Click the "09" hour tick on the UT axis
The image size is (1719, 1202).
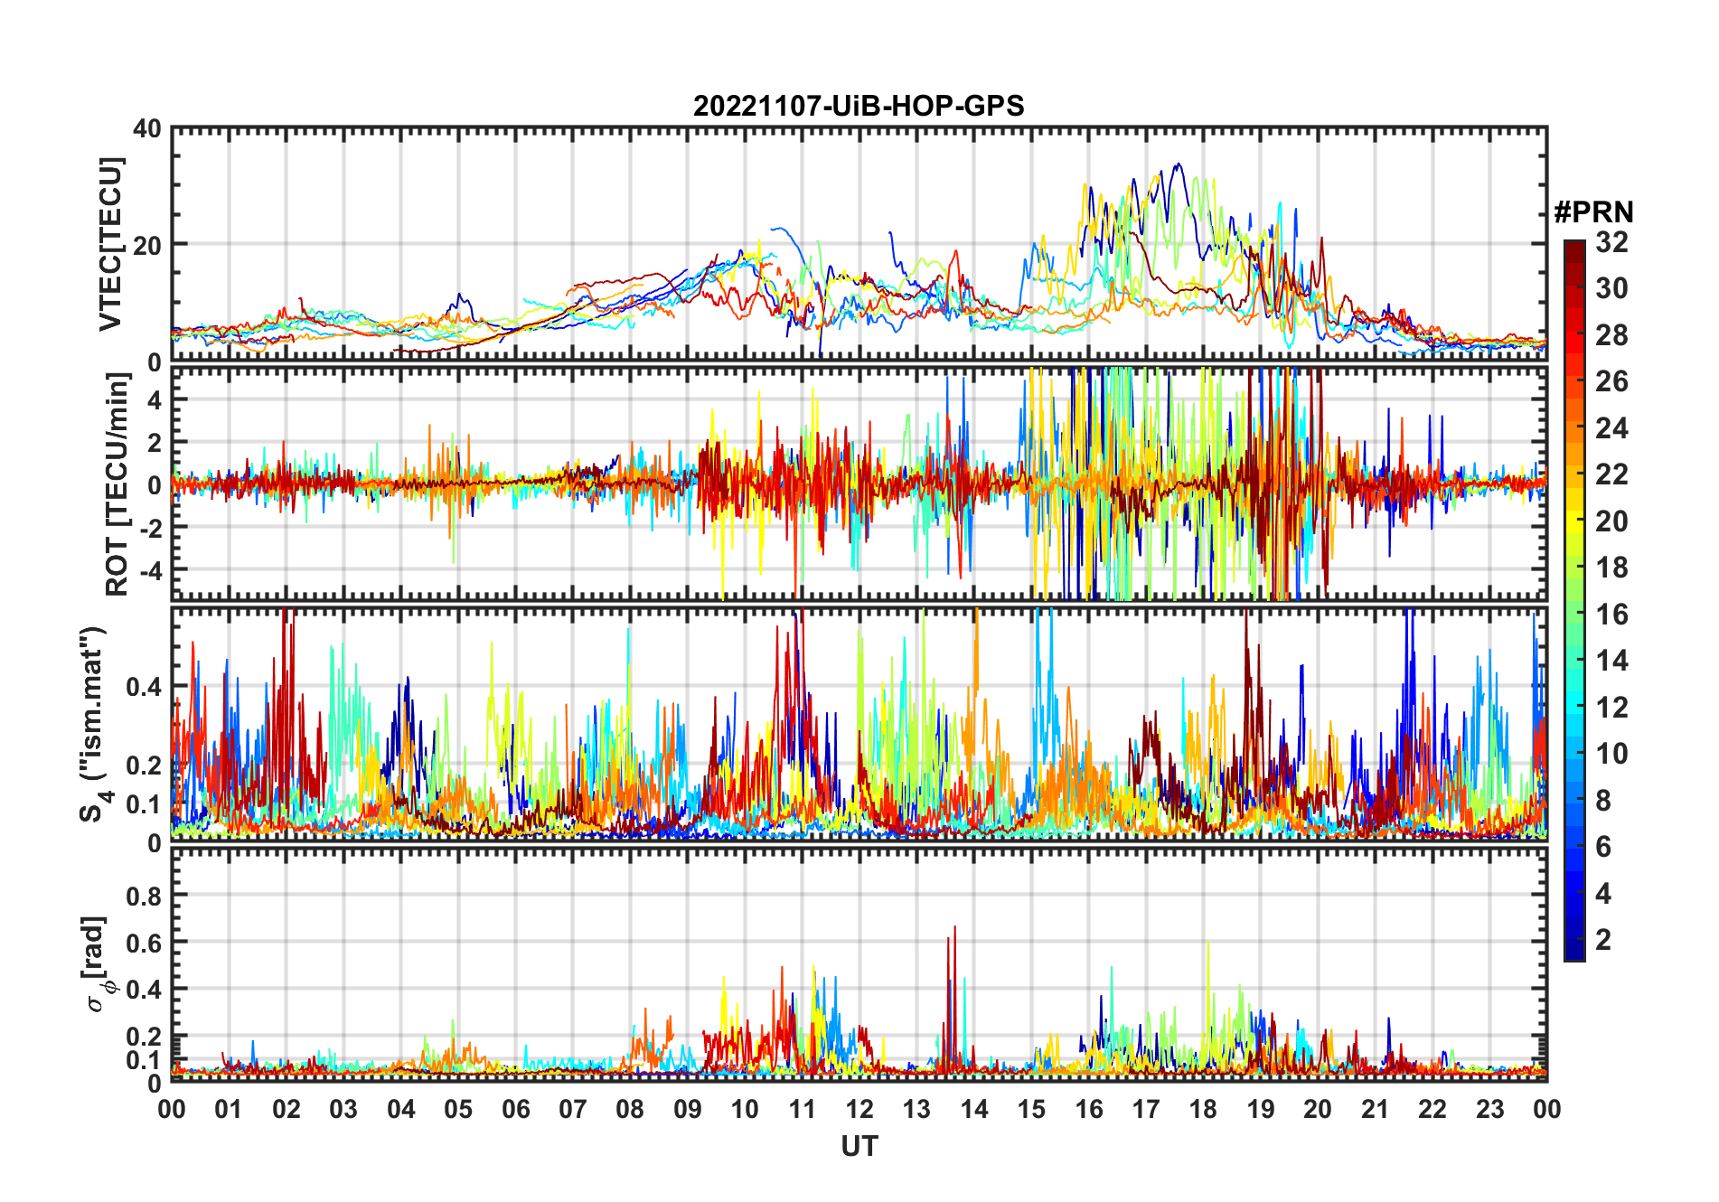pos(688,1109)
